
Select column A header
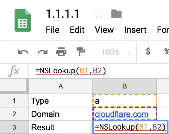click(61, 86)
